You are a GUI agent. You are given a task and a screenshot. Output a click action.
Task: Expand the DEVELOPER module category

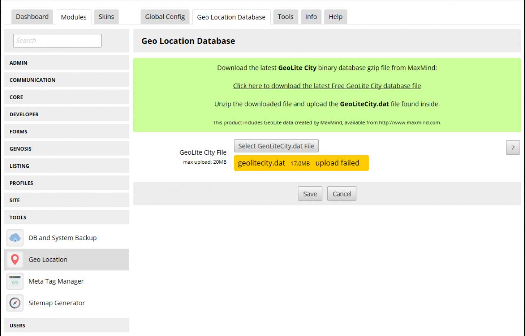pyautogui.click(x=66, y=115)
